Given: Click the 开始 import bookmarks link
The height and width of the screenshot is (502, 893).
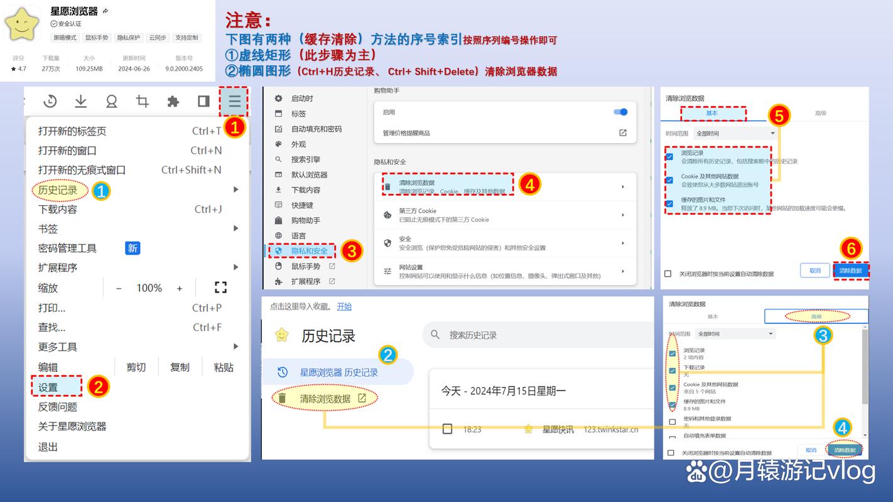Looking at the screenshot, I should click(344, 306).
